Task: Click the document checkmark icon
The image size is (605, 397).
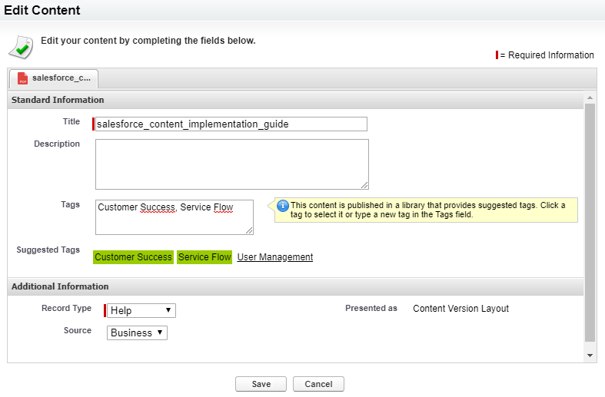Action: click(x=21, y=48)
